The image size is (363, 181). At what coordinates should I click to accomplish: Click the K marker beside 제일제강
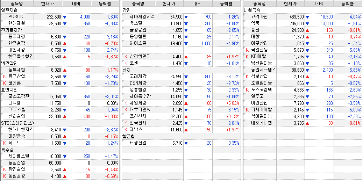(126, 103)
